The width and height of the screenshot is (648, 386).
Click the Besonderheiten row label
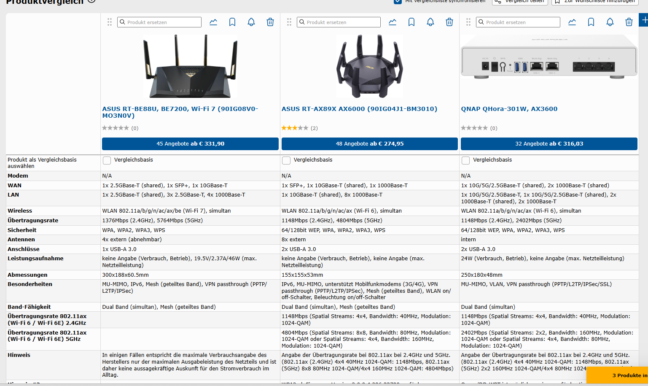pos(30,284)
